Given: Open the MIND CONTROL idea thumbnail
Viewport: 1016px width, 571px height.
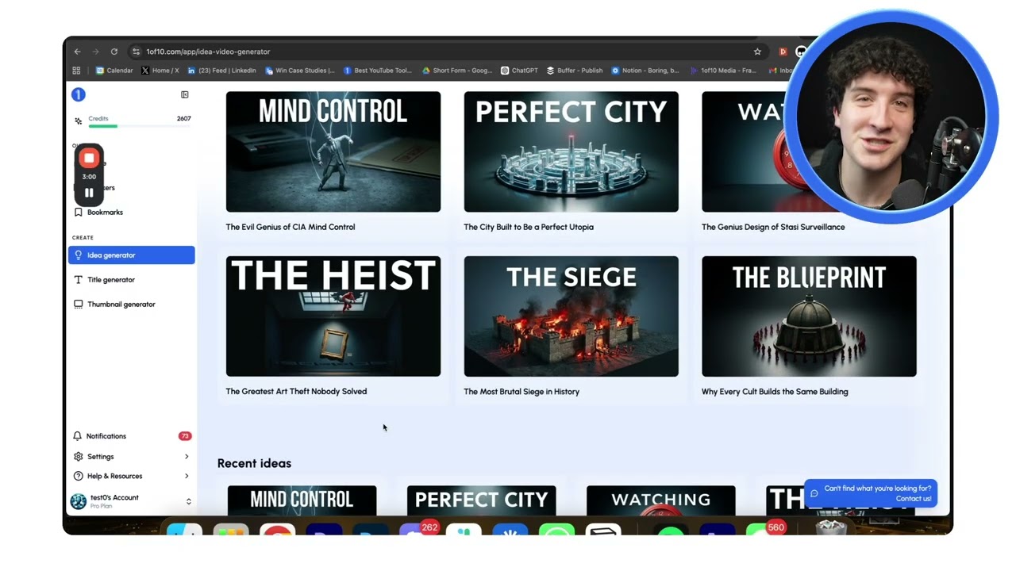Looking at the screenshot, I should point(333,151).
